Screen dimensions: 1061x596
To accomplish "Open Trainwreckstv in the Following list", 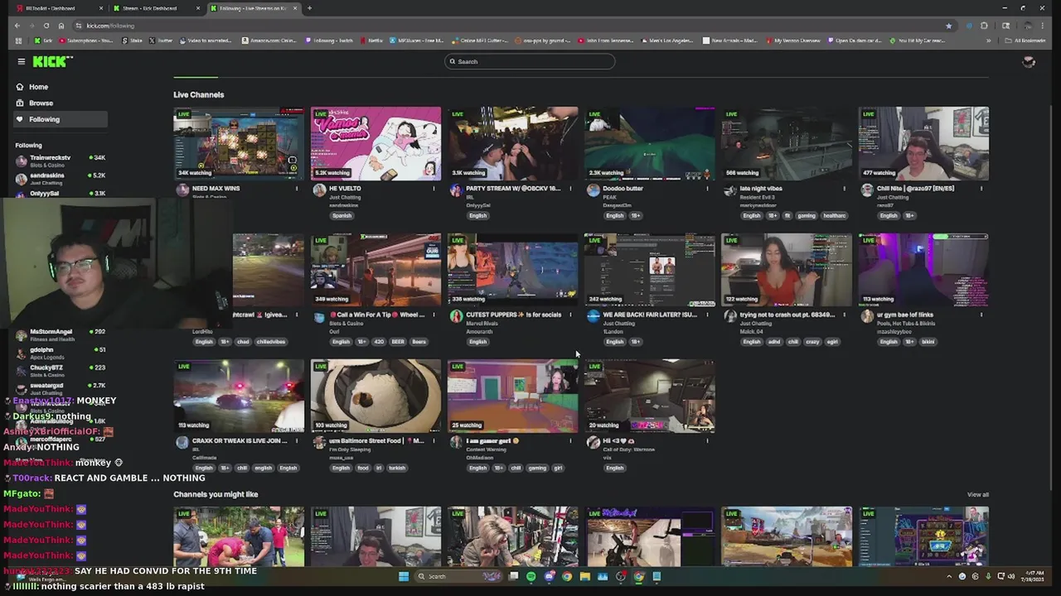I will [60, 161].
